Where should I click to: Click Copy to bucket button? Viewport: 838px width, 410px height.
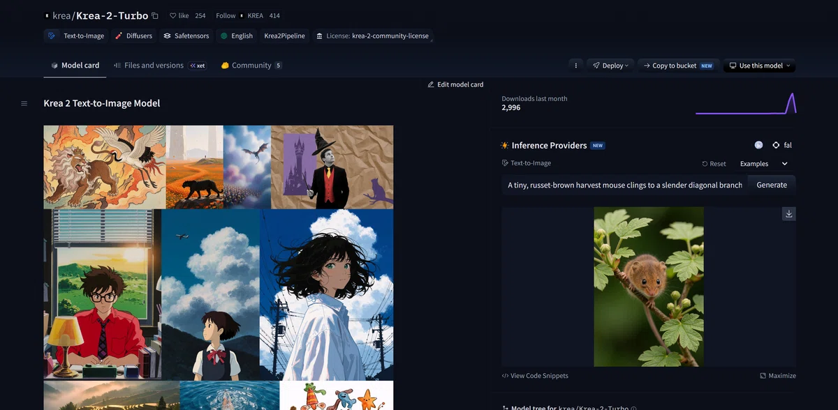point(678,66)
